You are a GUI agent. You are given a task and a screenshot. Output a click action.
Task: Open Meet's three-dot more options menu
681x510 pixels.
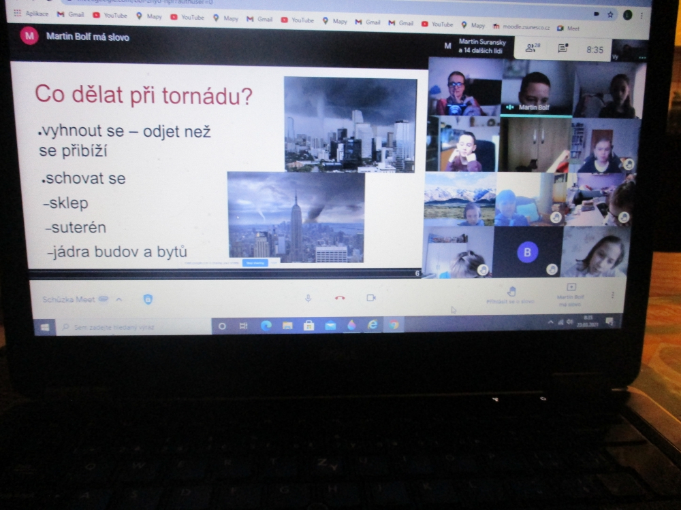coord(612,295)
